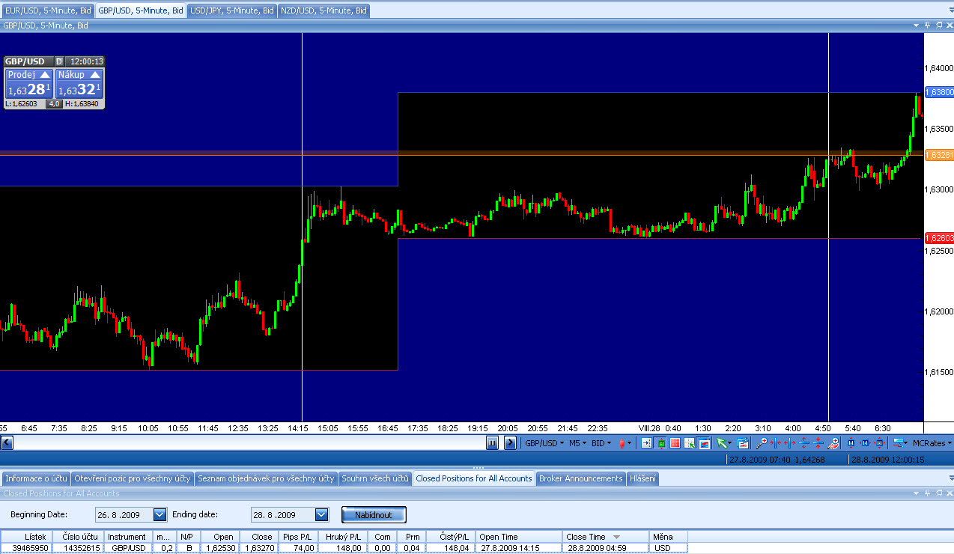Image resolution: width=954 pixels, height=554 pixels.
Task: Click horizontal compress arrows icon
Action: click(x=776, y=443)
